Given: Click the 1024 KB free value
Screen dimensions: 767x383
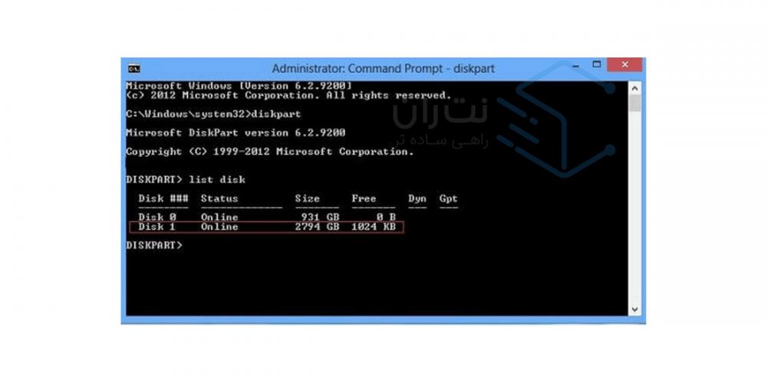Looking at the screenshot, I should point(374,228).
